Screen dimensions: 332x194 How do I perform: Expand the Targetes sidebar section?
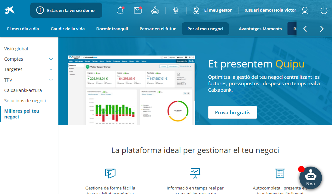(x=51, y=69)
